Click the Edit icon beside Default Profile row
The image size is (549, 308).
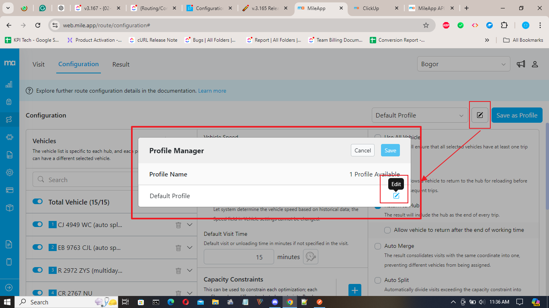click(396, 196)
